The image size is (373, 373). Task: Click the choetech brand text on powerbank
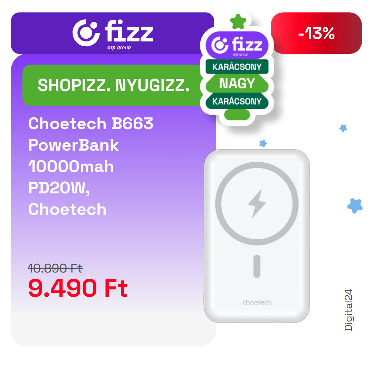tap(257, 302)
